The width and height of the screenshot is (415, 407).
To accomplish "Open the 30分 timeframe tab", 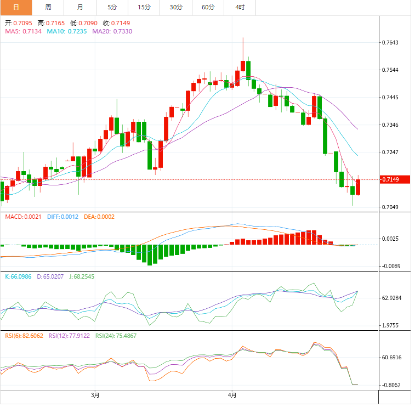I will (x=177, y=8).
